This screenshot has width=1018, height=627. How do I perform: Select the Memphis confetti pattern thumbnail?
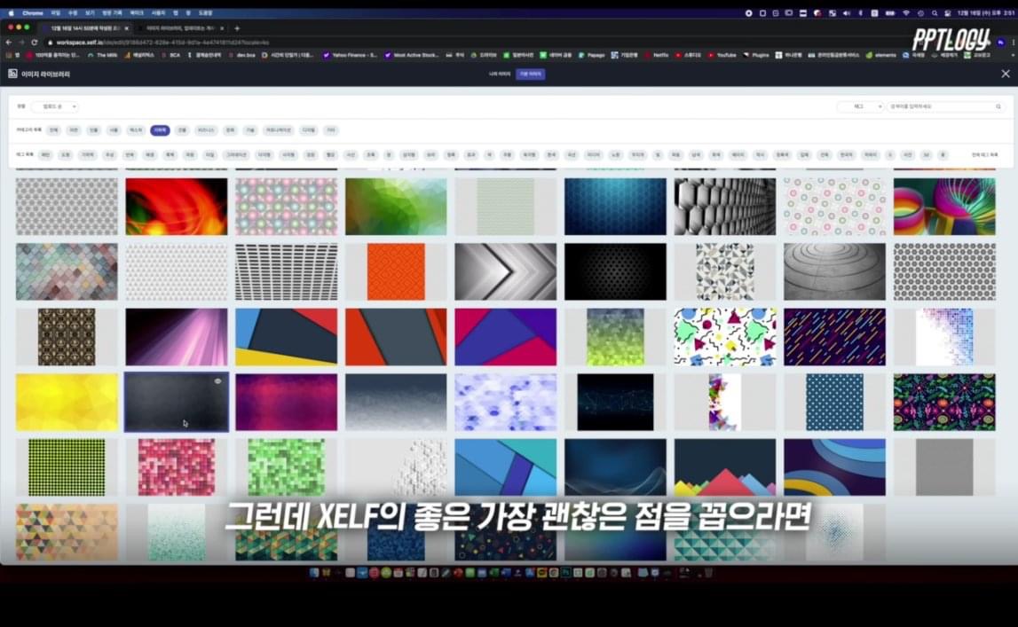[x=724, y=337]
